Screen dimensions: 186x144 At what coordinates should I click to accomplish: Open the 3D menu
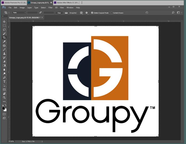click(56, 7)
